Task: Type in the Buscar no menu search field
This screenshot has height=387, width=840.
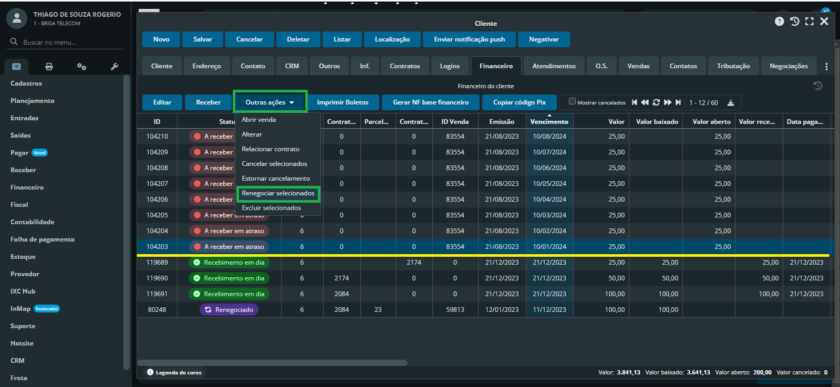Action: 68,42
